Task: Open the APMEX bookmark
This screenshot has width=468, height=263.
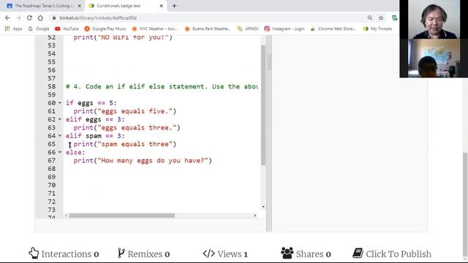Action: tap(248, 28)
